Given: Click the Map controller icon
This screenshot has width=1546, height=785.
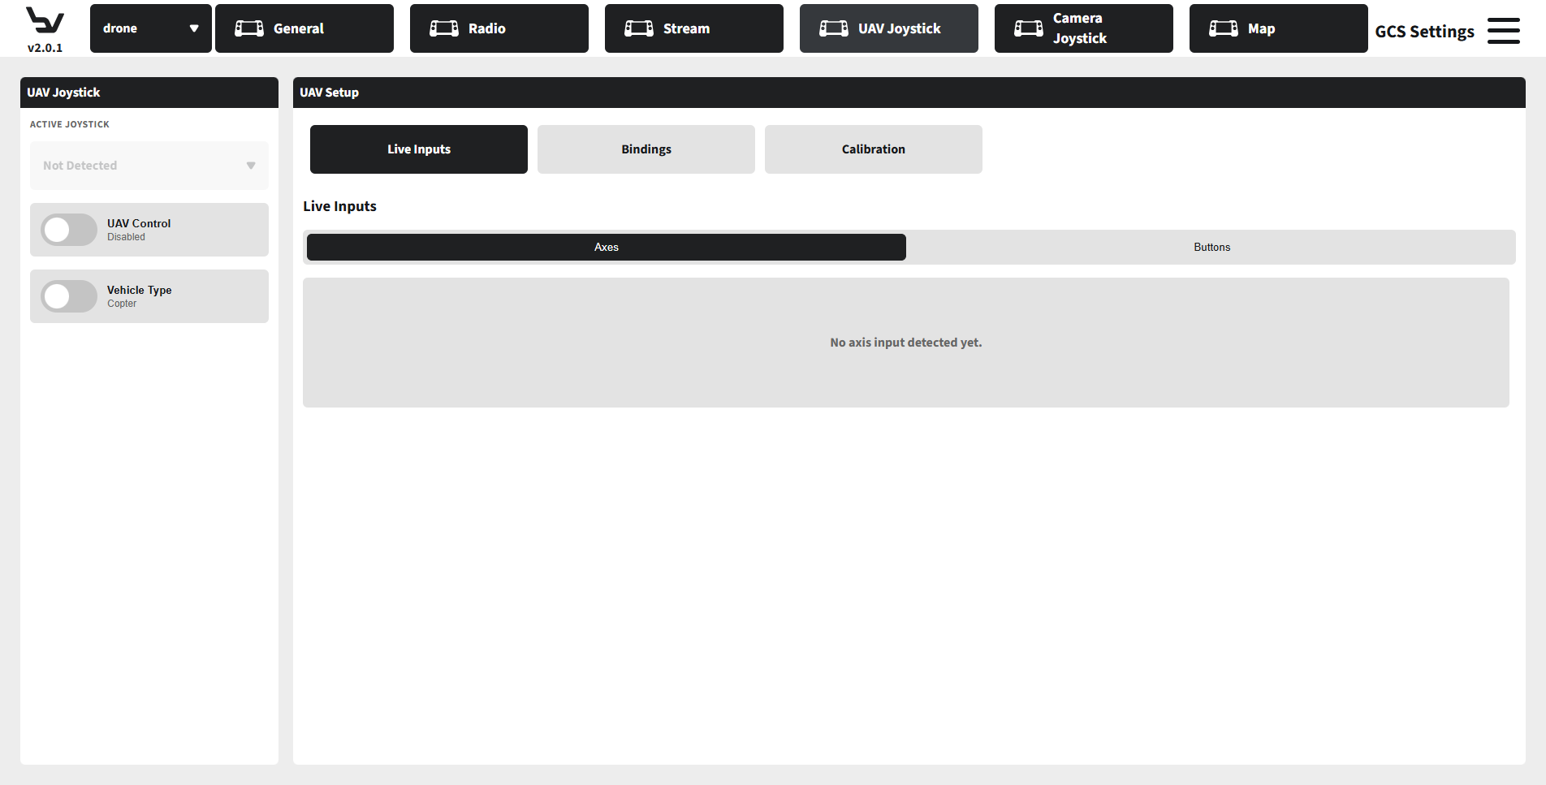Looking at the screenshot, I should (1223, 28).
